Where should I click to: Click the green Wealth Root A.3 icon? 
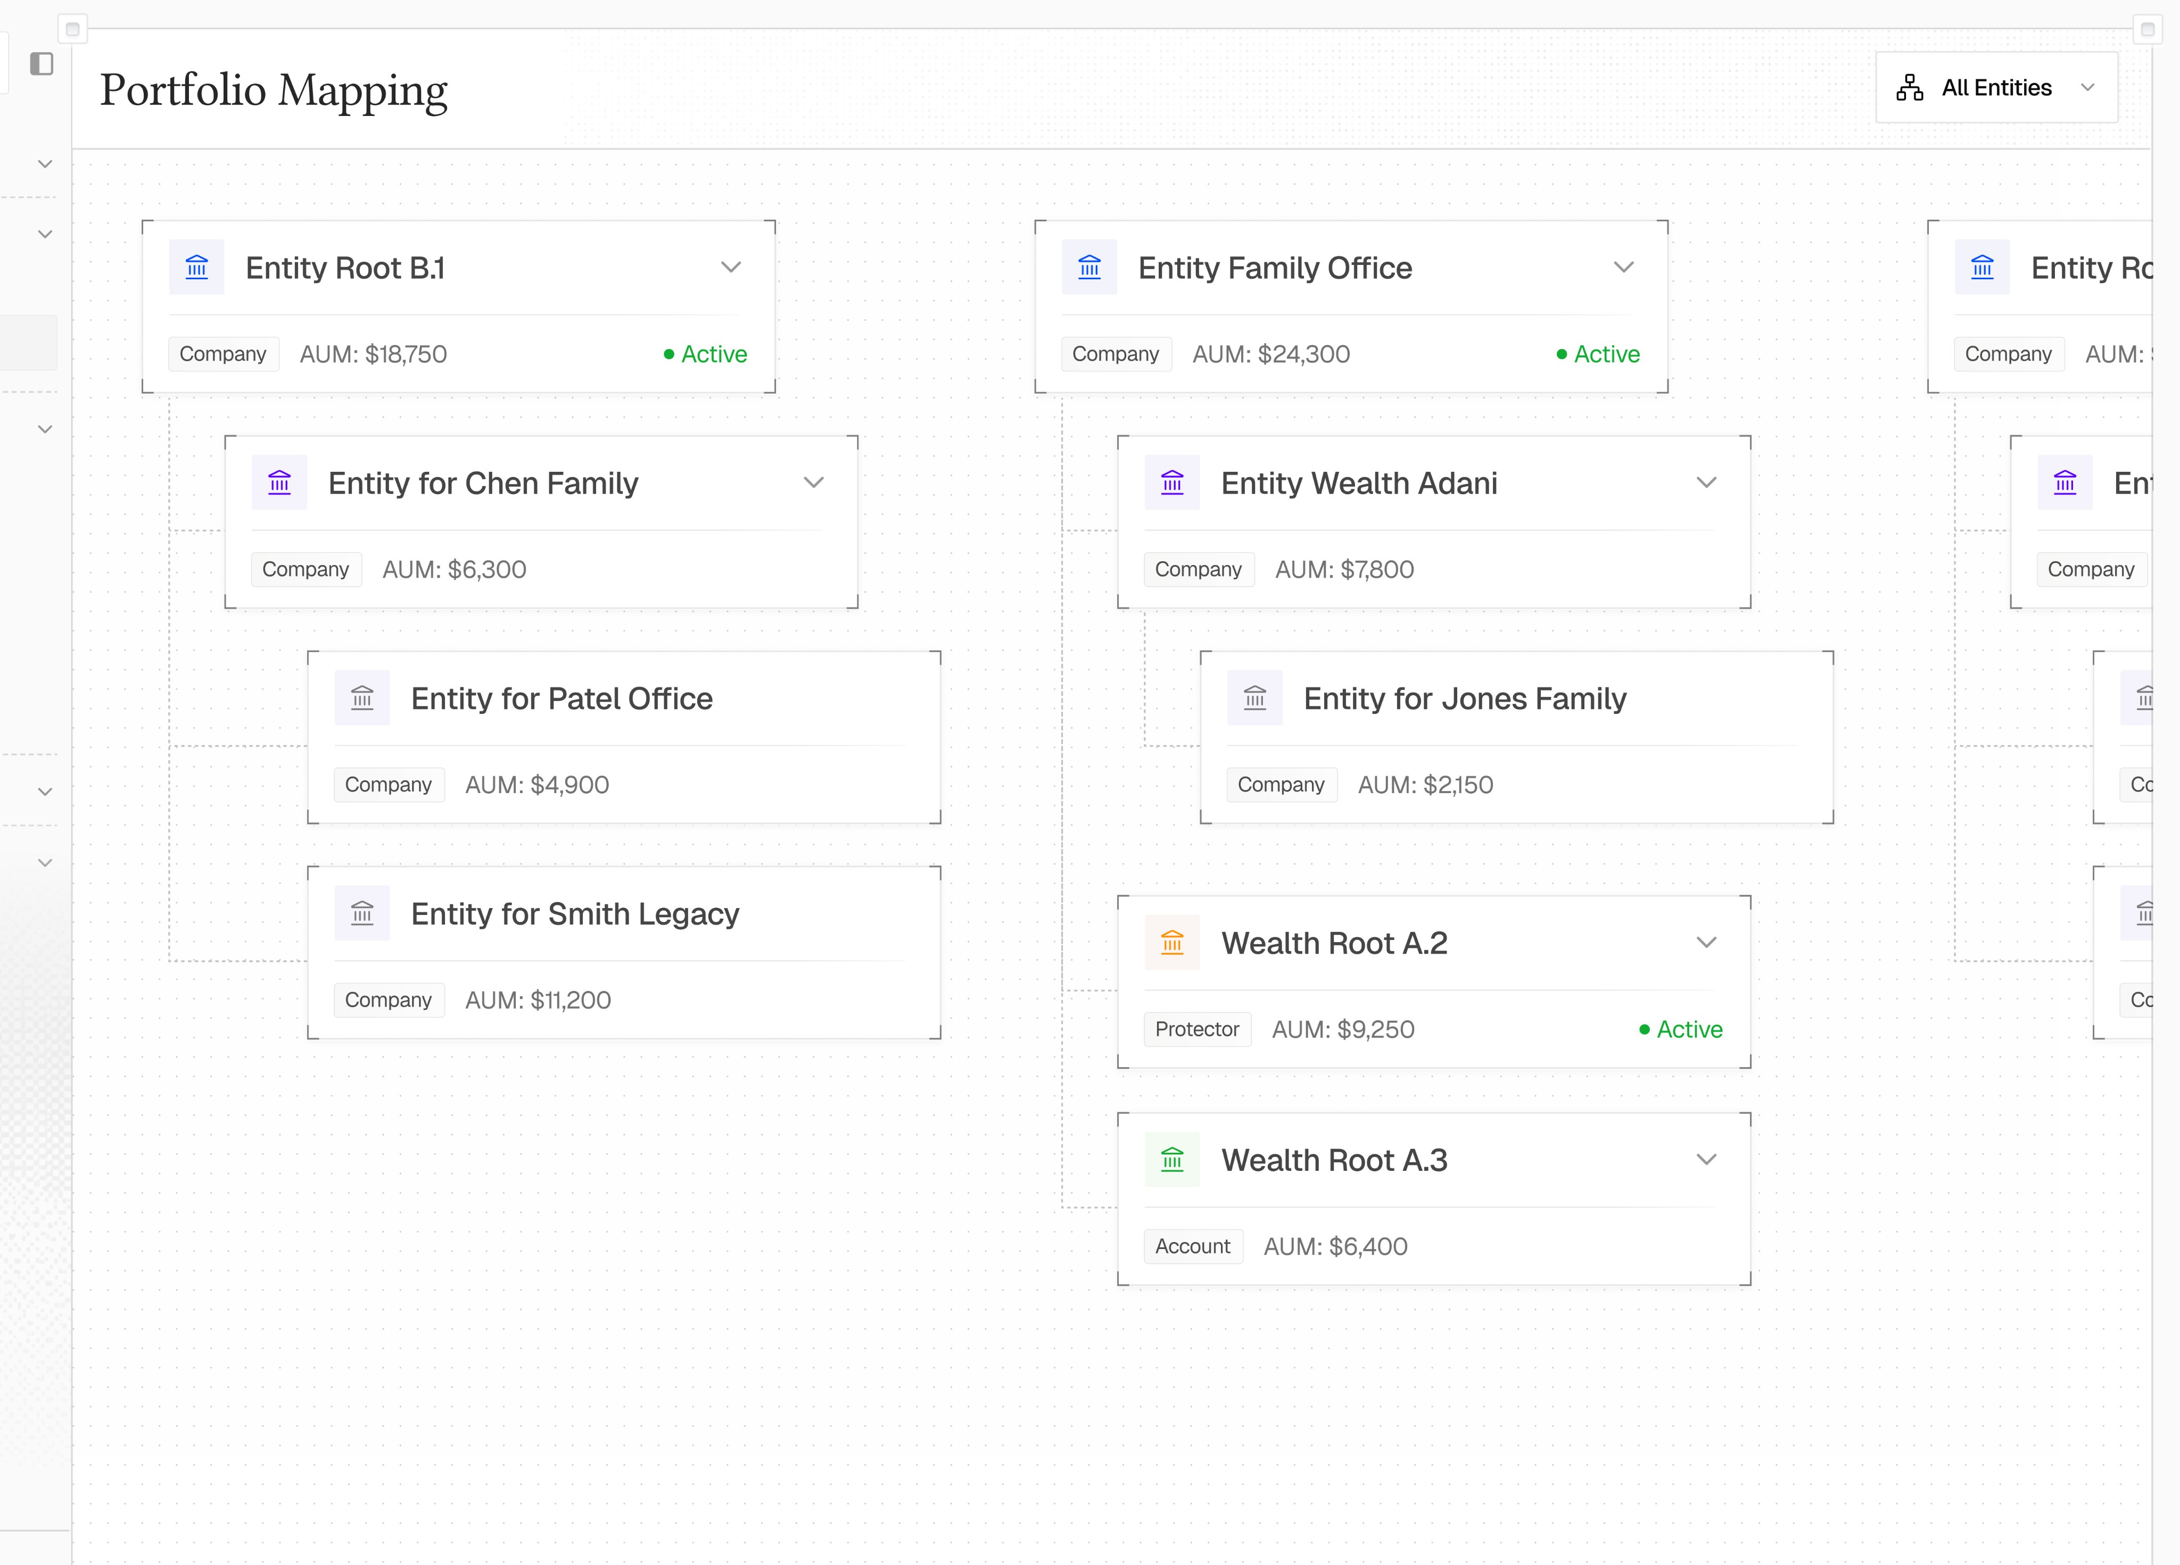click(x=1172, y=1160)
